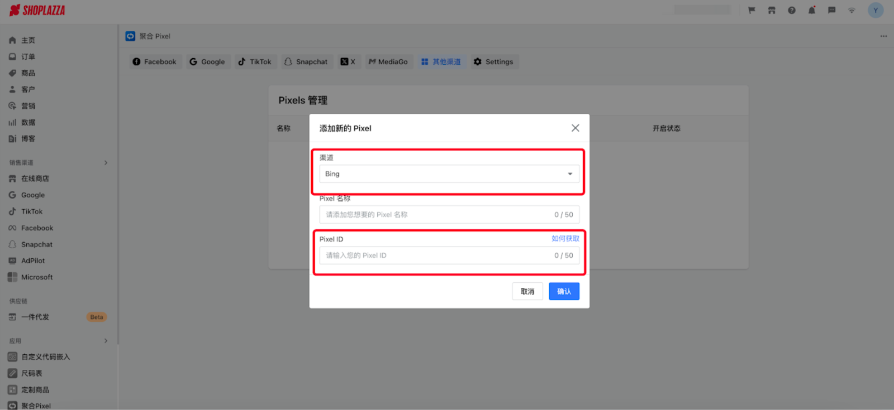Switch to the 其他渠道 tab

(441, 62)
